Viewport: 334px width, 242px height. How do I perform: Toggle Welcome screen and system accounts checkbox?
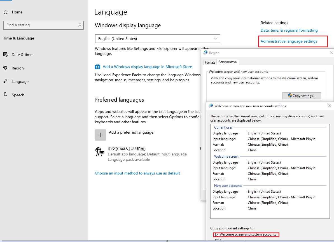pyautogui.click(x=217, y=235)
